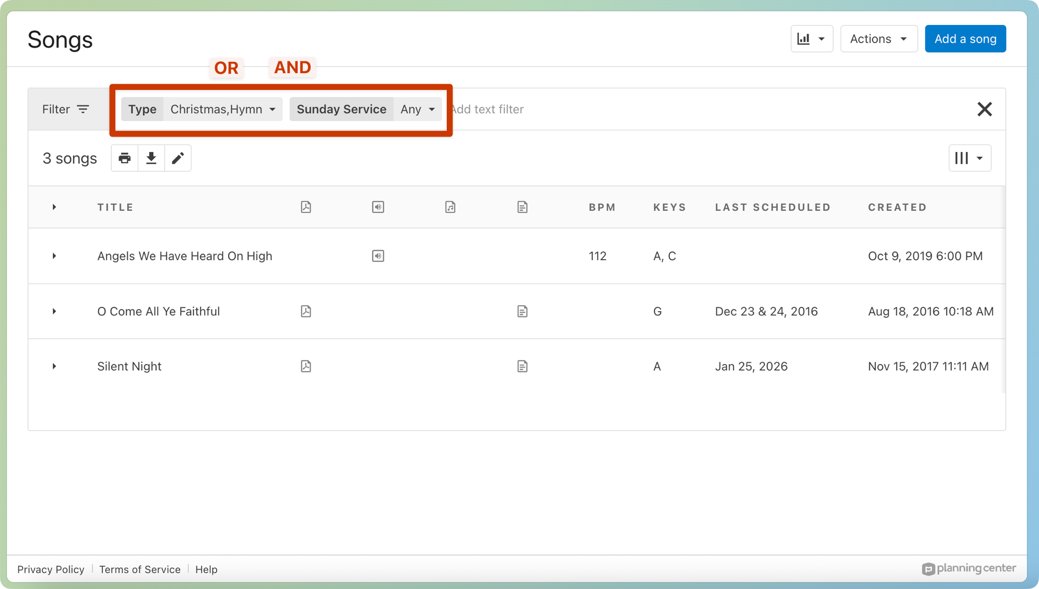Expand the Angels We Have Heard On High row
Image resolution: width=1039 pixels, height=589 pixels.
point(54,256)
